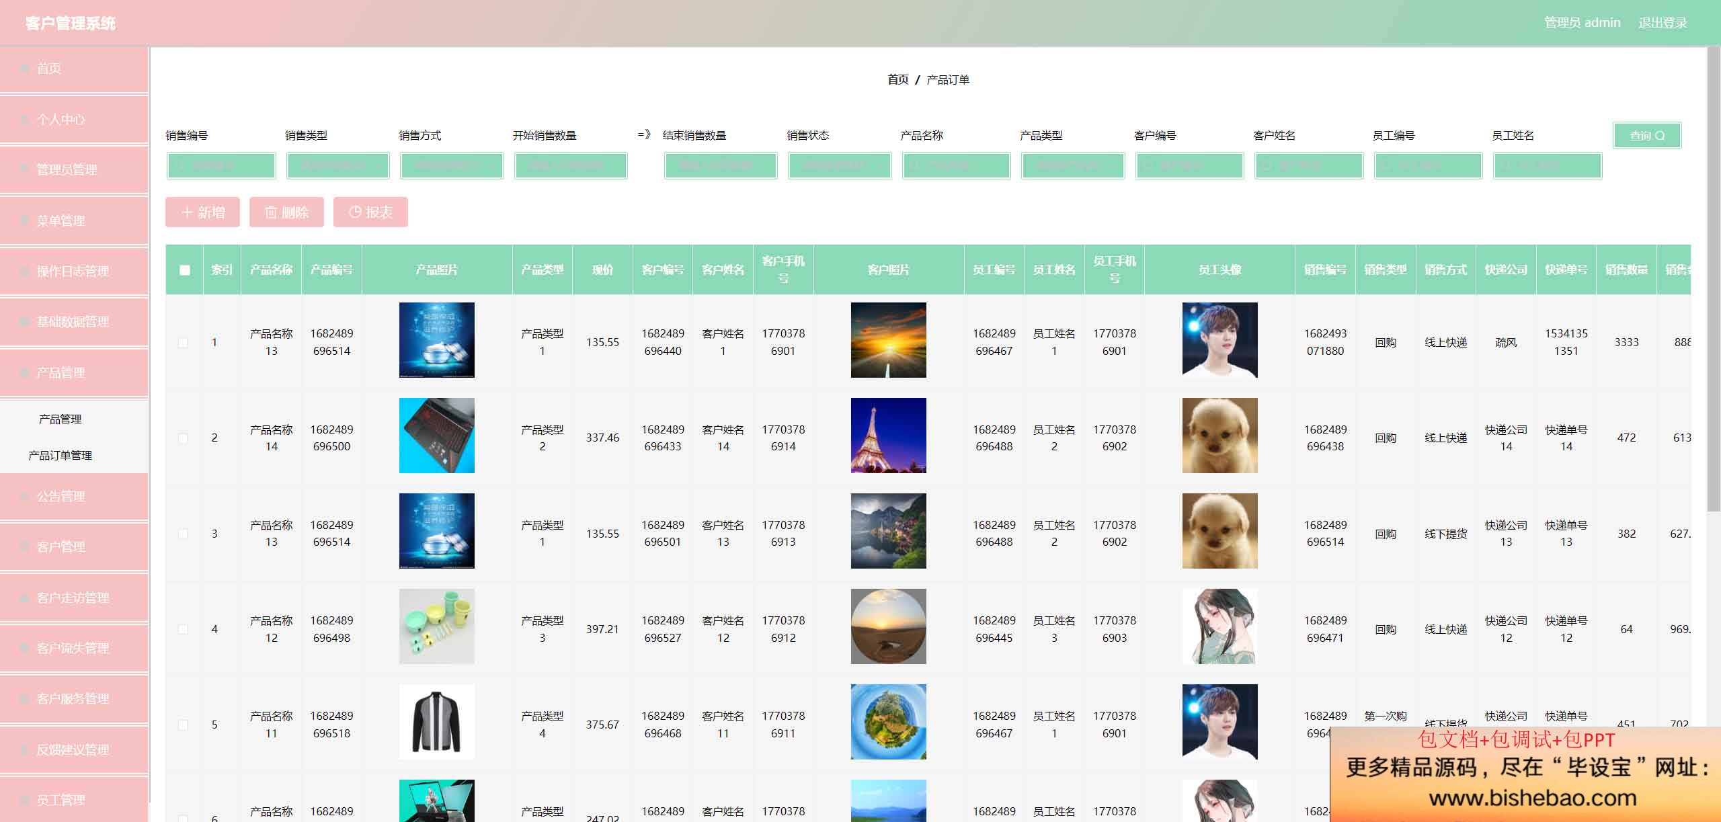Open row 3 lakeside village customer photo
The height and width of the screenshot is (822, 1721).
pyautogui.click(x=888, y=531)
